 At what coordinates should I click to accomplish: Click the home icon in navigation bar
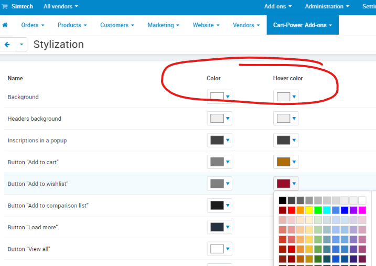(5, 25)
